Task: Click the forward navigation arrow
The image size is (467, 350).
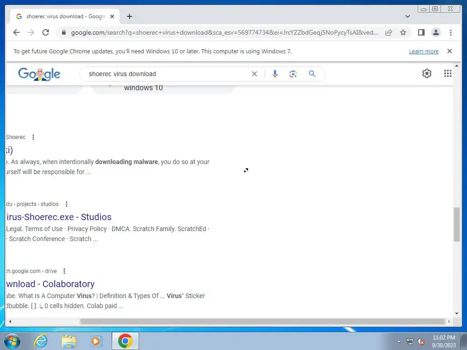Action: (31, 32)
